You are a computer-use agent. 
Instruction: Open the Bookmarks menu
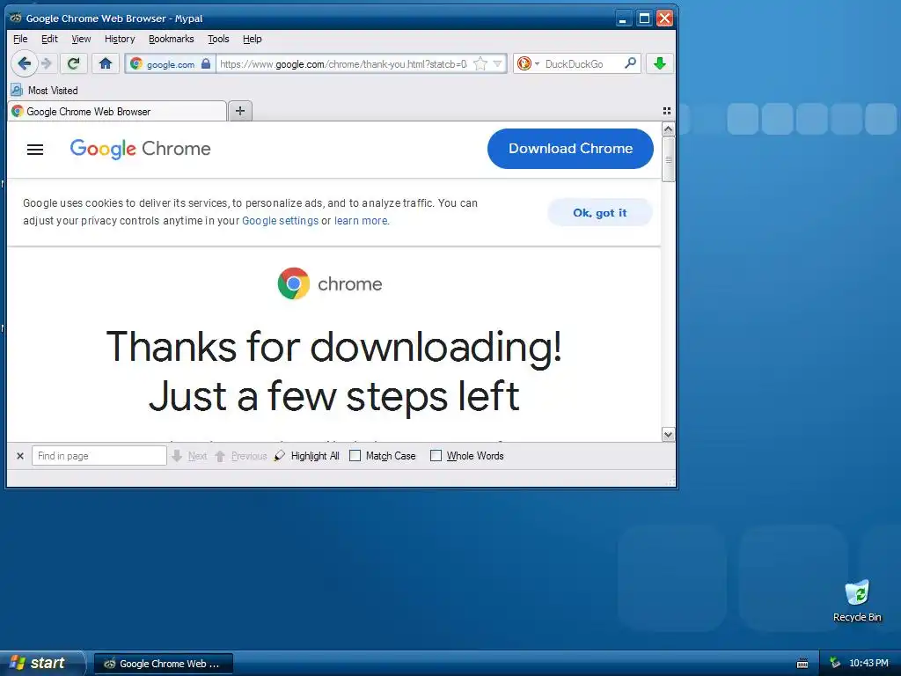(172, 39)
